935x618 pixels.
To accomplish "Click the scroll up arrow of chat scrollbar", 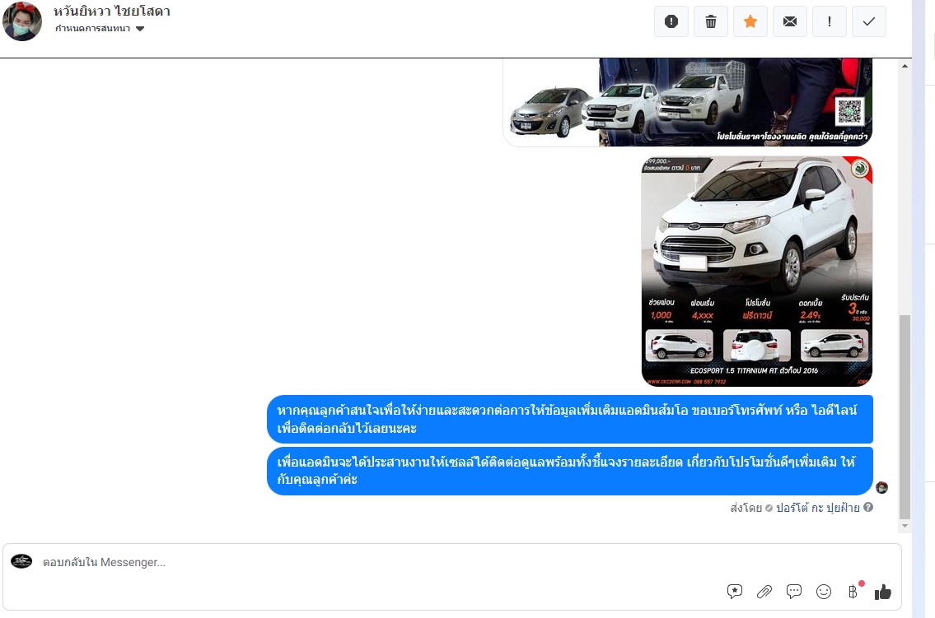I will 905,66.
